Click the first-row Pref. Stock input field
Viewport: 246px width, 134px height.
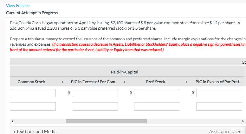click(x=157, y=93)
